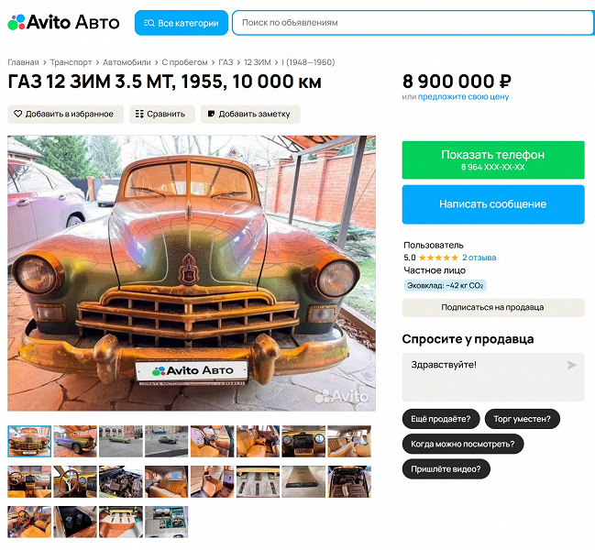Open the 12 ЗИМ breadcrumb link
Image resolution: width=595 pixels, height=550 pixels.
(x=258, y=62)
